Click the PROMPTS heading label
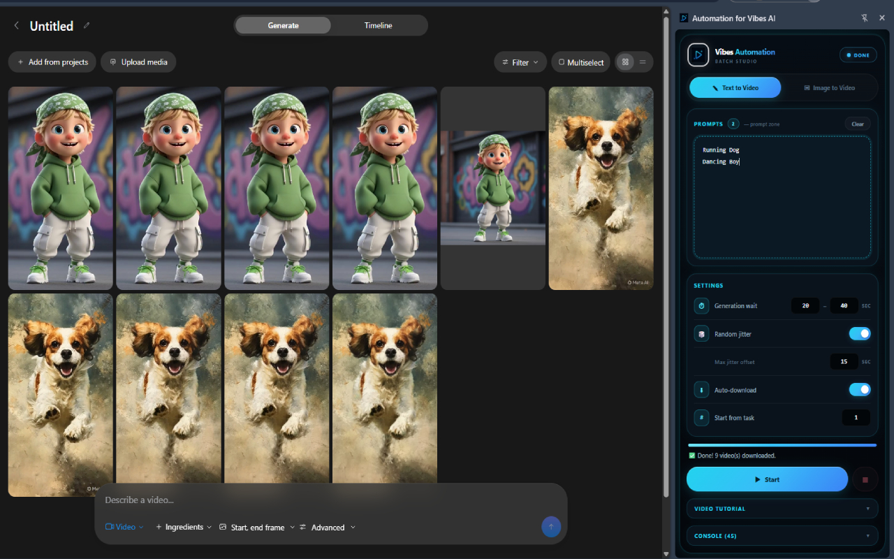The width and height of the screenshot is (894, 559). (708, 124)
